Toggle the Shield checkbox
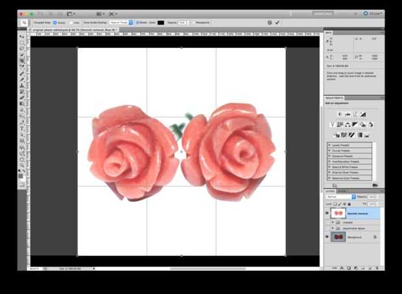 tap(137, 23)
